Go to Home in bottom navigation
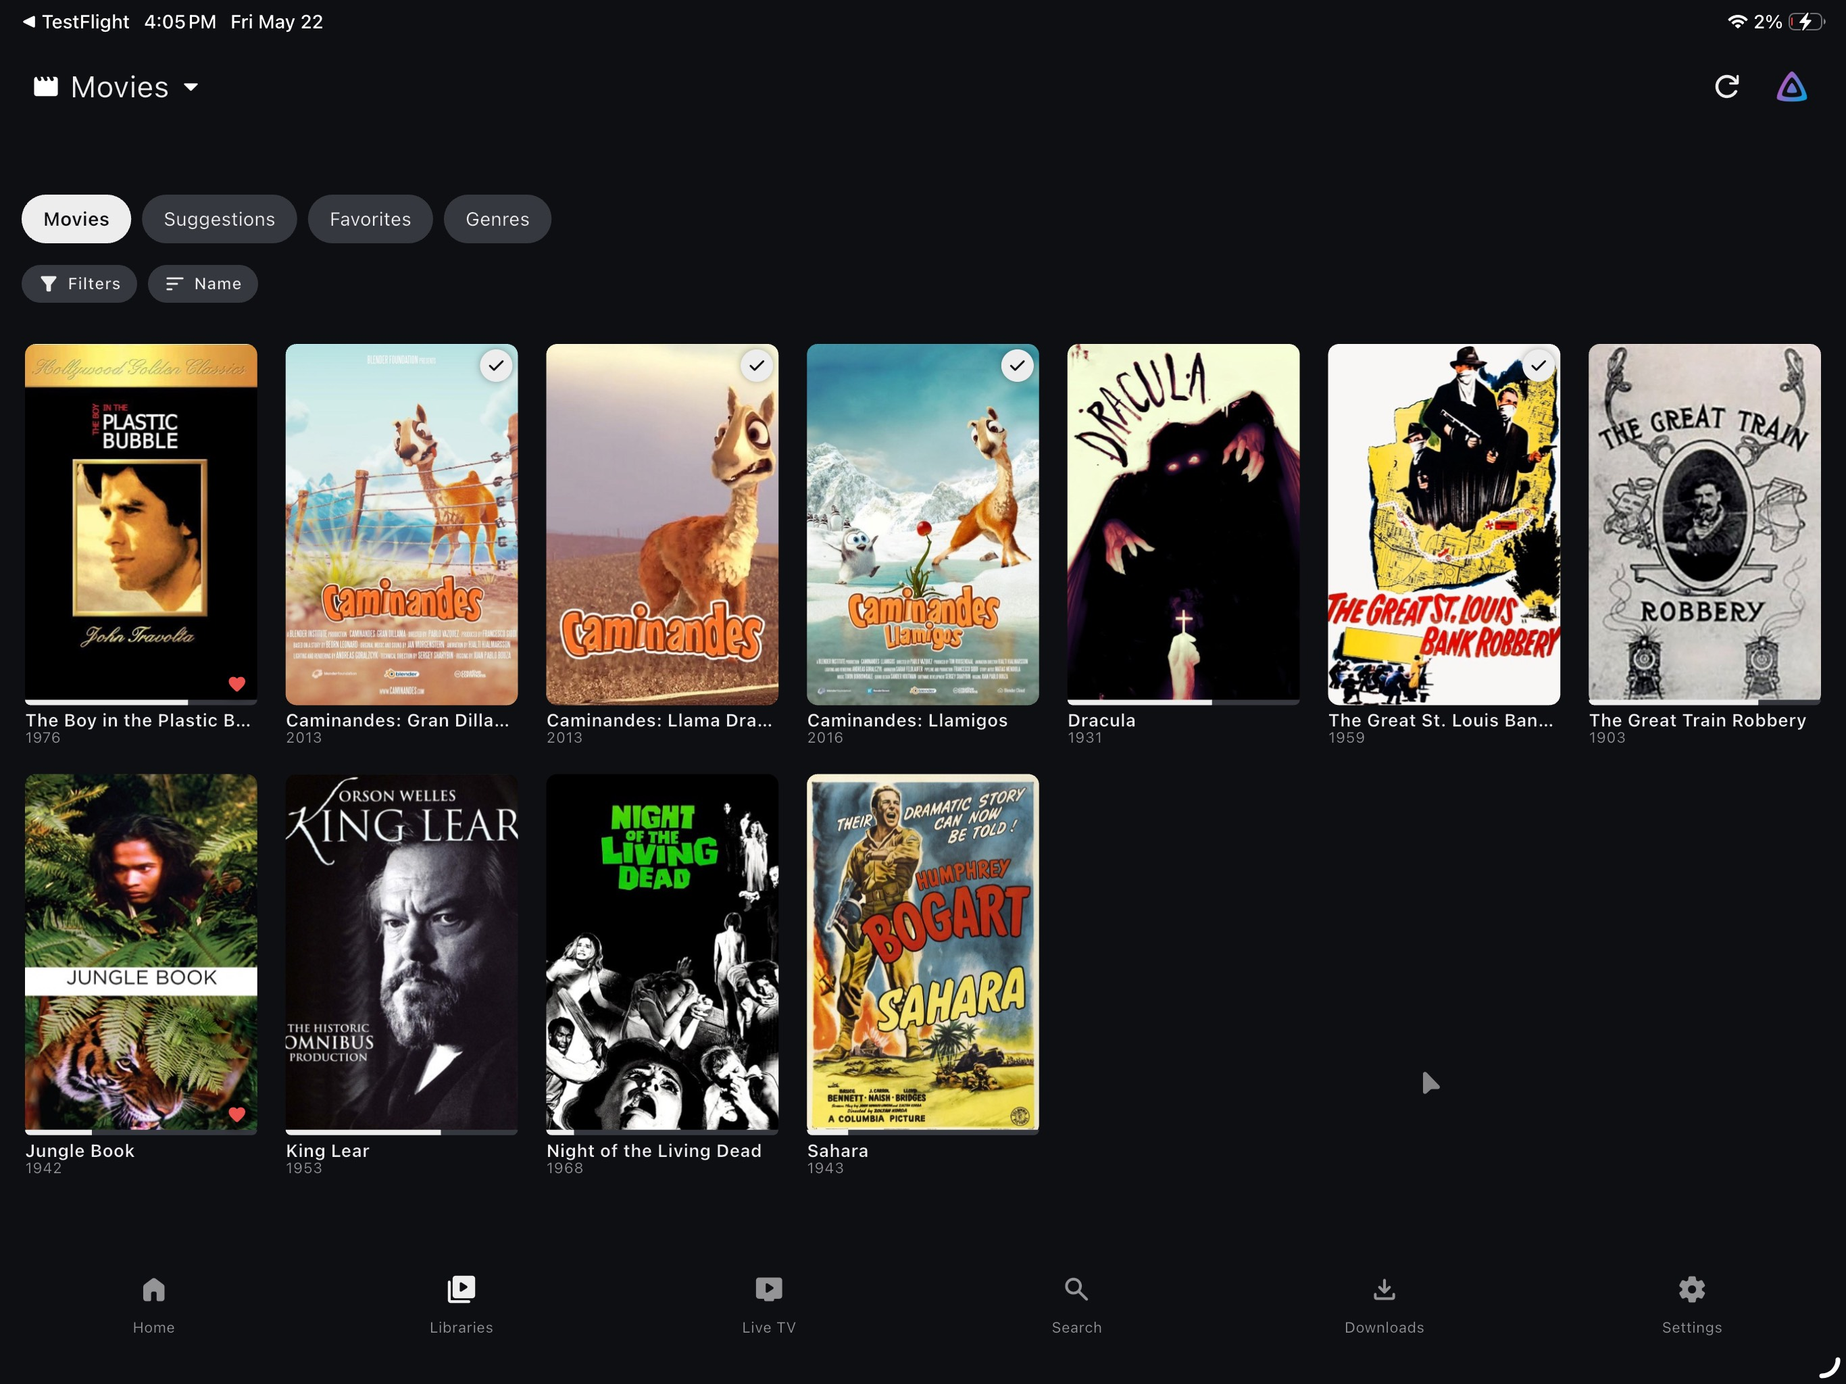Viewport: 1846px width, 1384px height. point(153,1305)
